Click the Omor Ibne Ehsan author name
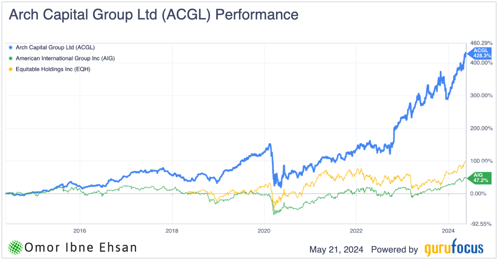498x260 pixels. (81, 248)
